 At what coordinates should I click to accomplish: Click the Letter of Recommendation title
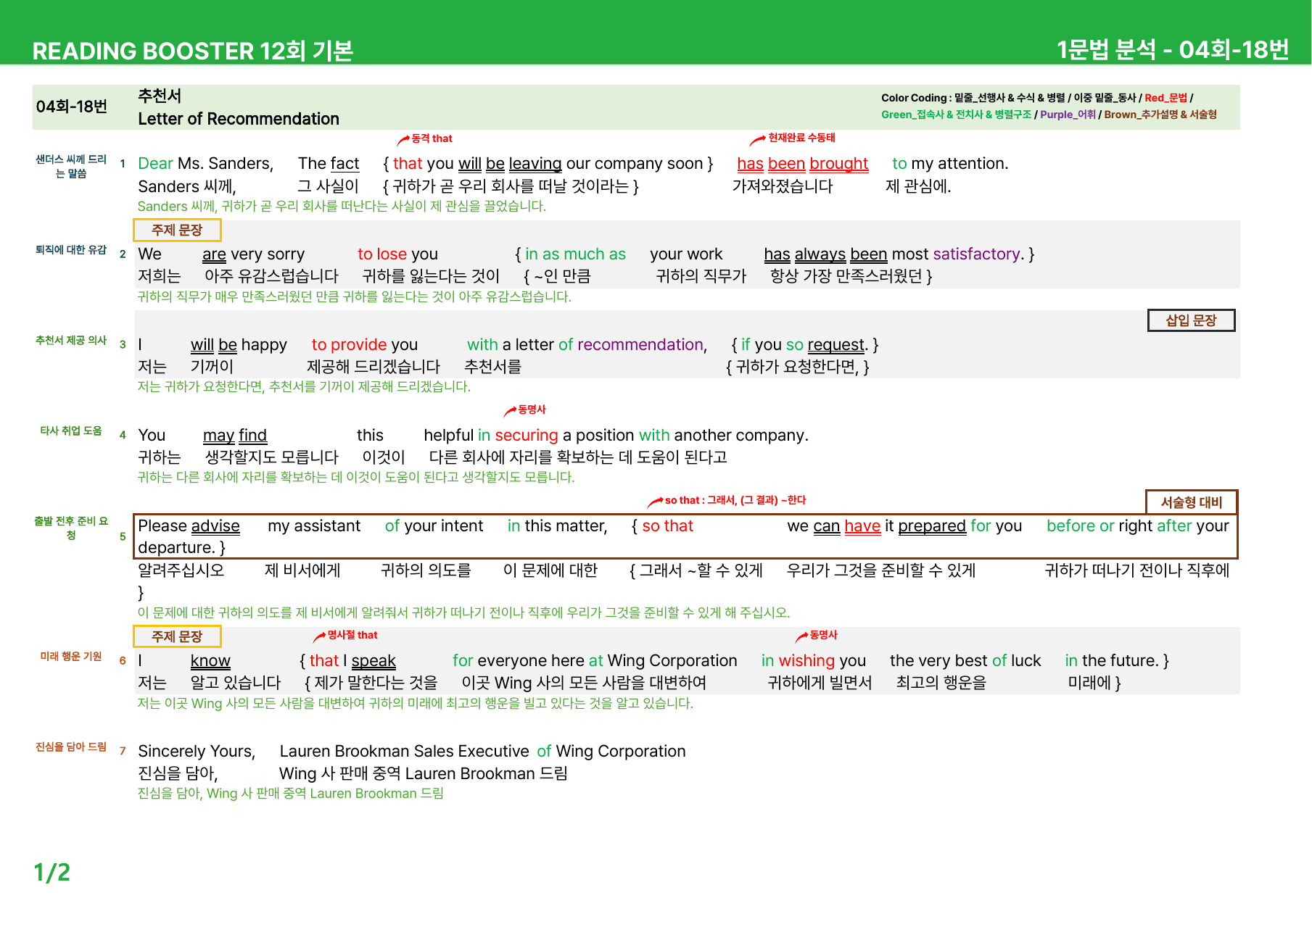[239, 119]
